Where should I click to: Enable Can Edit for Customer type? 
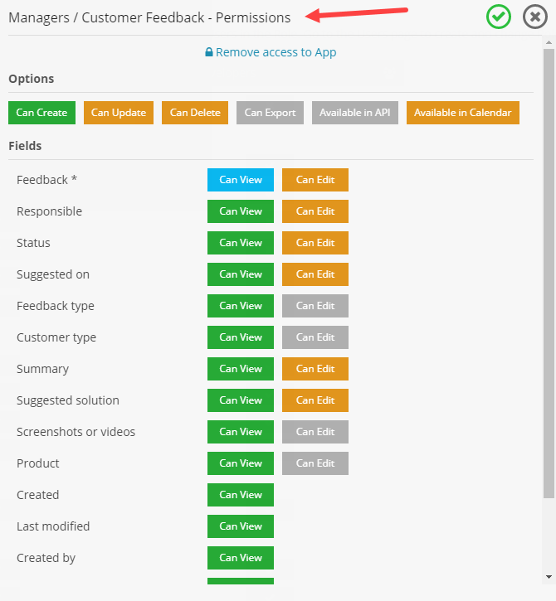[x=315, y=337]
